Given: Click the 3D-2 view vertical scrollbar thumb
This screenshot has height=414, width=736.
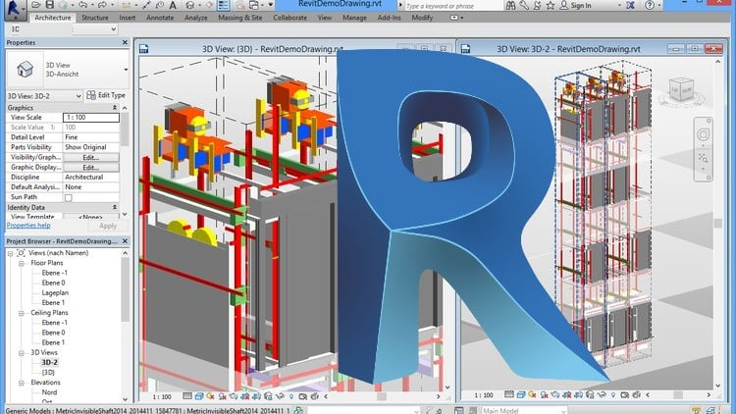Looking at the screenshot, I should [x=718, y=223].
